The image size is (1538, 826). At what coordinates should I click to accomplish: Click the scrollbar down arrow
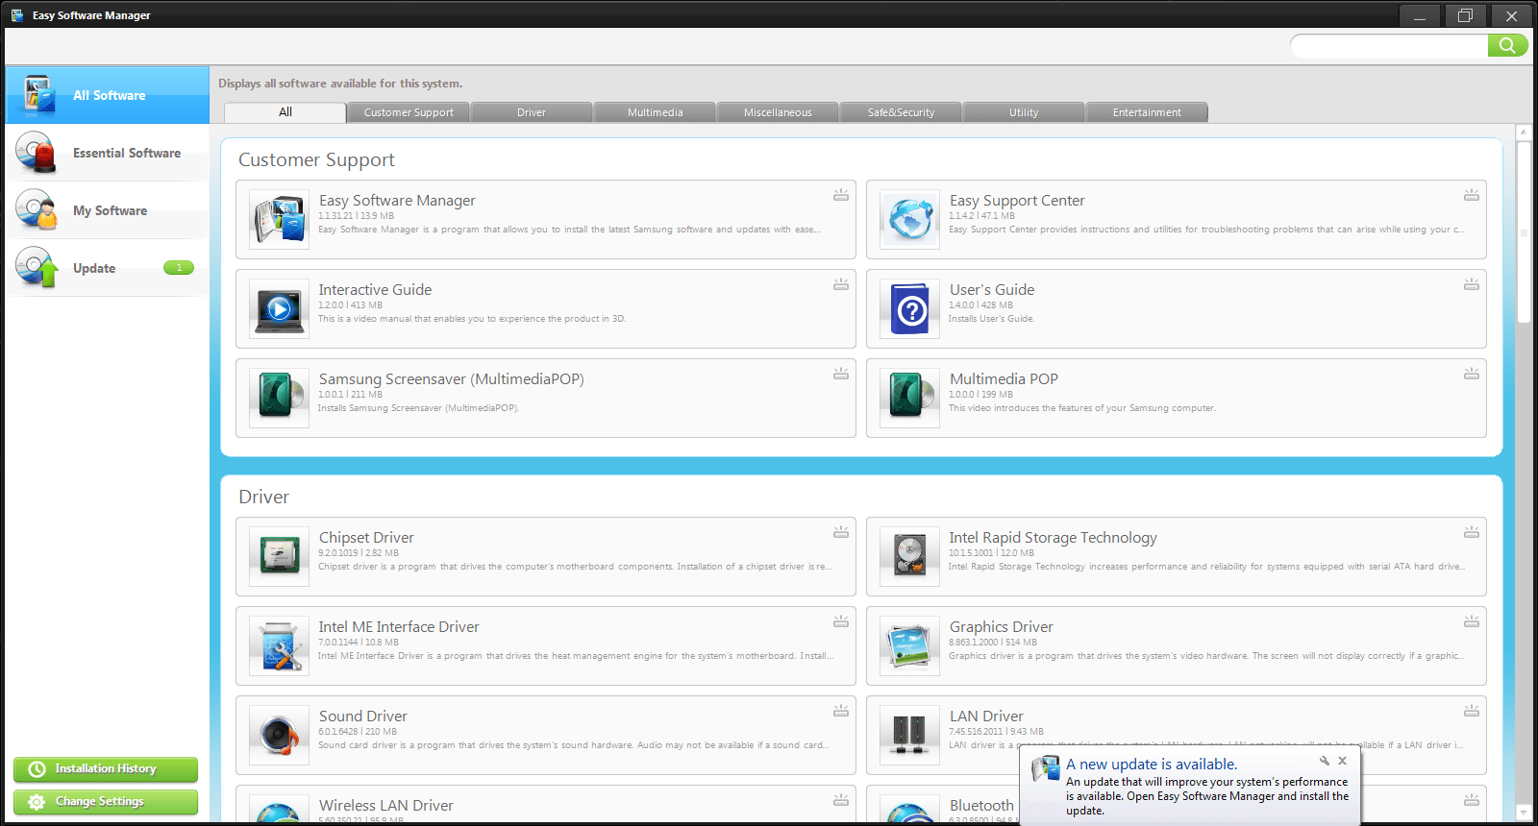(x=1524, y=813)
